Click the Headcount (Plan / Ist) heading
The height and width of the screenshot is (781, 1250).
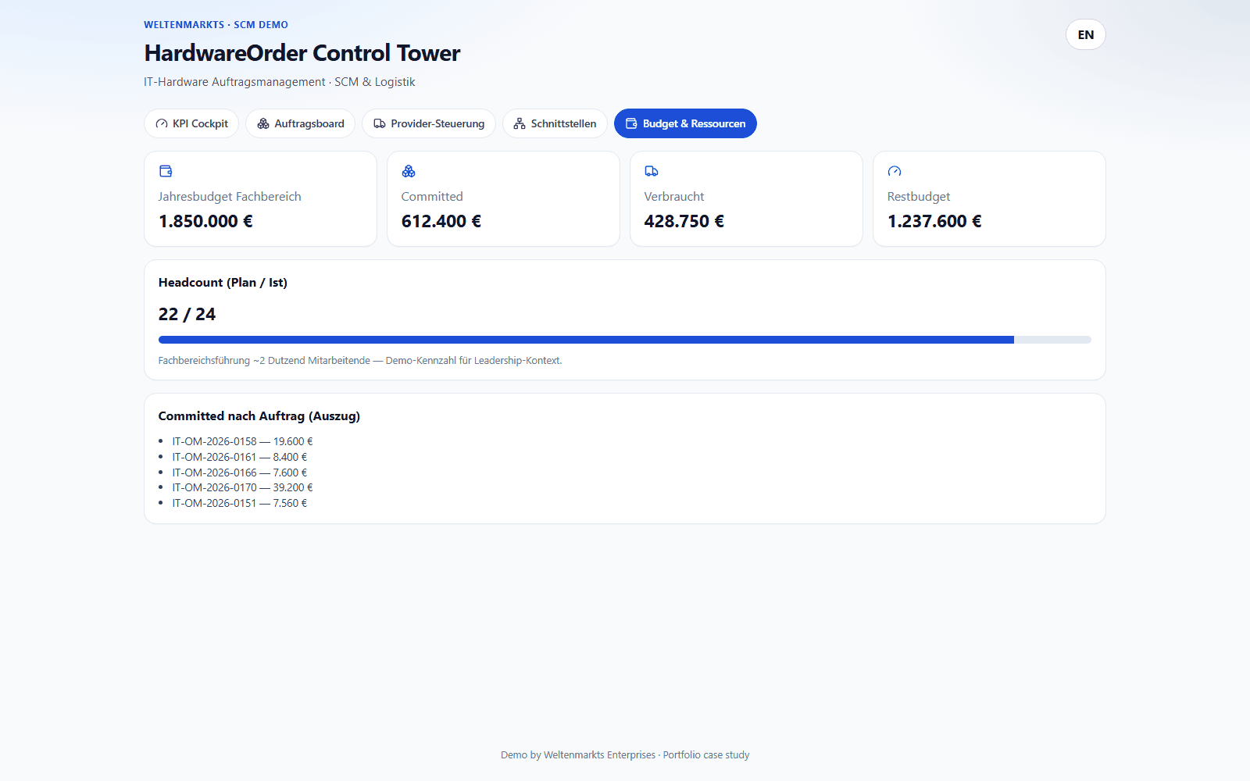click(223, 283)
